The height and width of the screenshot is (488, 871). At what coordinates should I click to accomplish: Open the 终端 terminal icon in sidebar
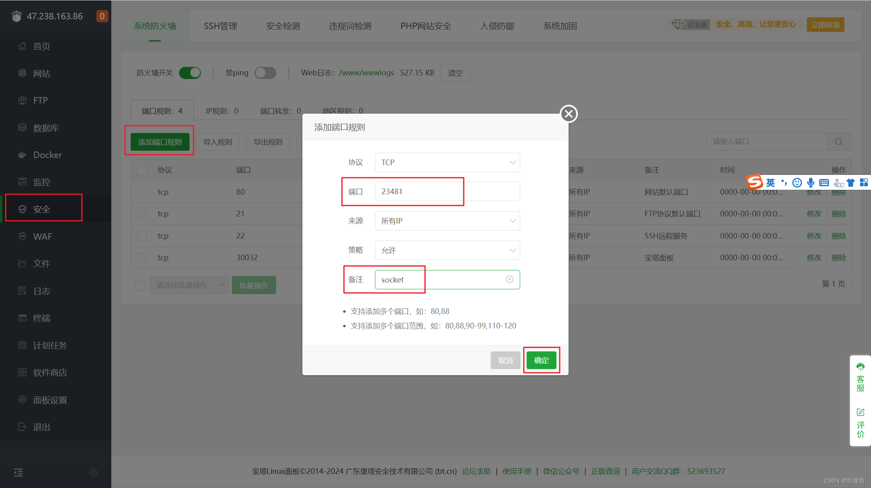pyautogui.click(x=23, y=318)
